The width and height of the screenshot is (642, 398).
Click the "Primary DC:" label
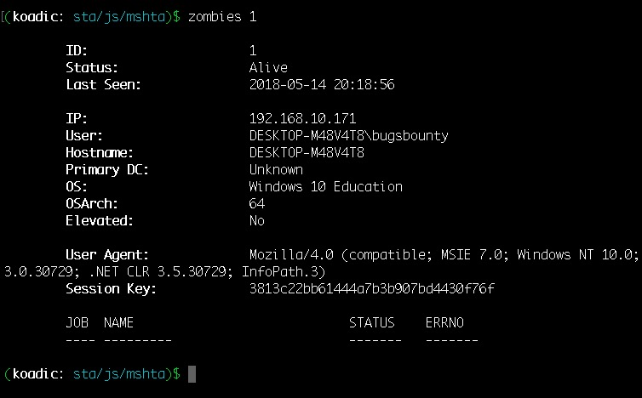(x=107, y=170)
